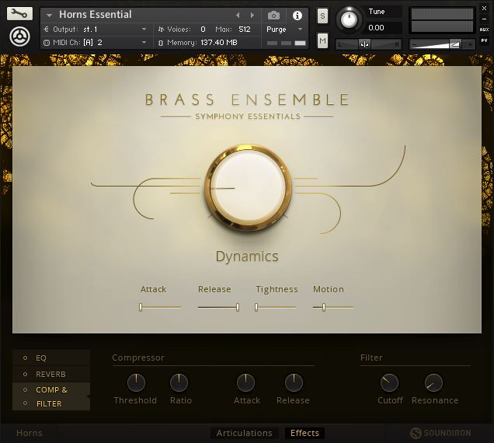Solo the instrument with the S button
Image resolution: width=494 pixels, height=443 pixels.
tap(322, 16)
